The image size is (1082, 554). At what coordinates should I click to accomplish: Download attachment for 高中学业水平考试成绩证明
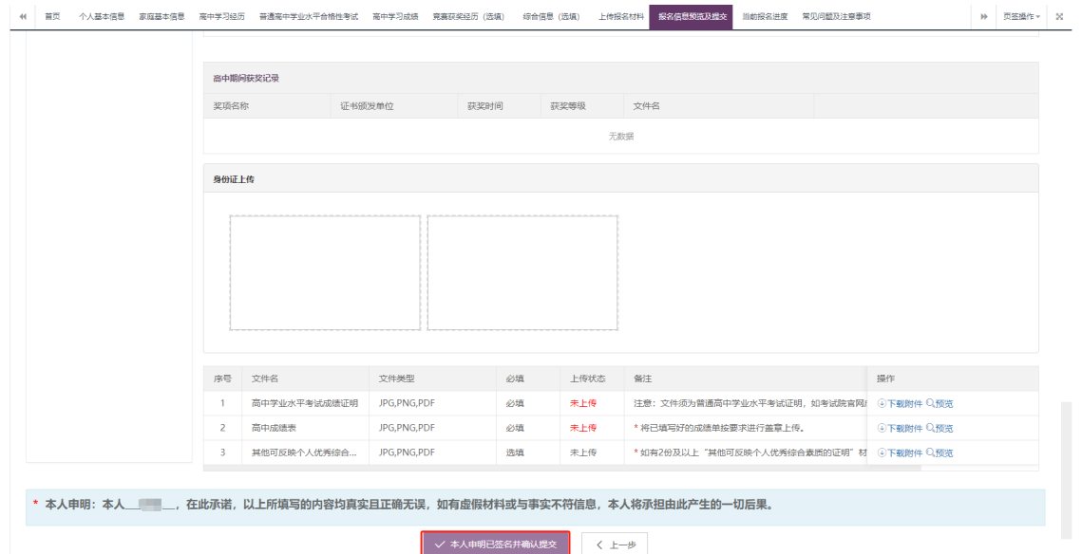[899, 403]
